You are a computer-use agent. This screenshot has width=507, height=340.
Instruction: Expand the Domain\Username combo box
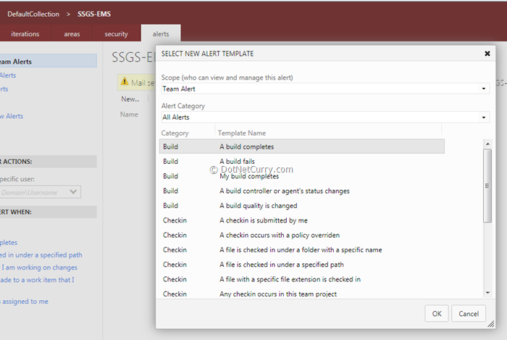pyautogui.click(x=73, y=192)
